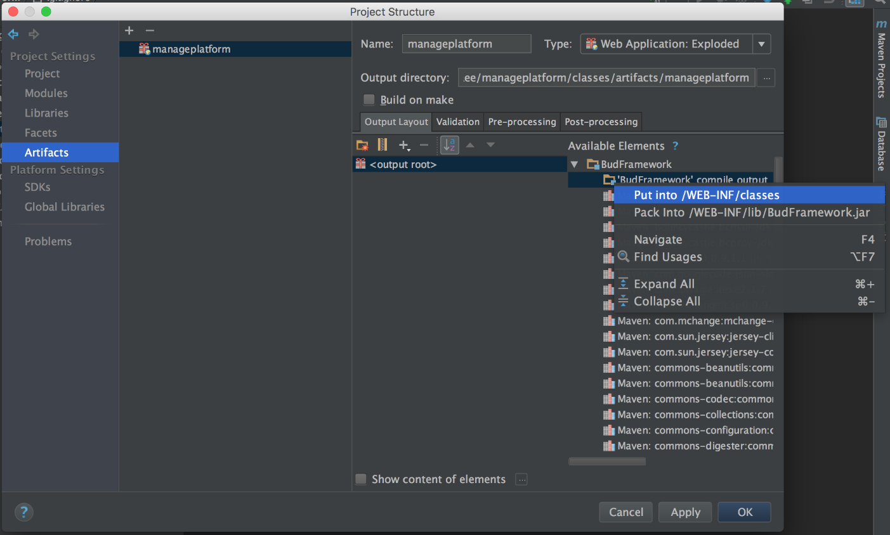Switch to the Pre-processing tab
Screen dimensions: 890x535
[x=522, y=122]
